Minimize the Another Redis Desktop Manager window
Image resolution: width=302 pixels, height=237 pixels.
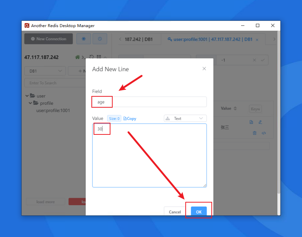(243, 26)
